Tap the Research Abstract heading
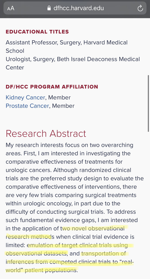The image size is (150, 279). point(46,134)
